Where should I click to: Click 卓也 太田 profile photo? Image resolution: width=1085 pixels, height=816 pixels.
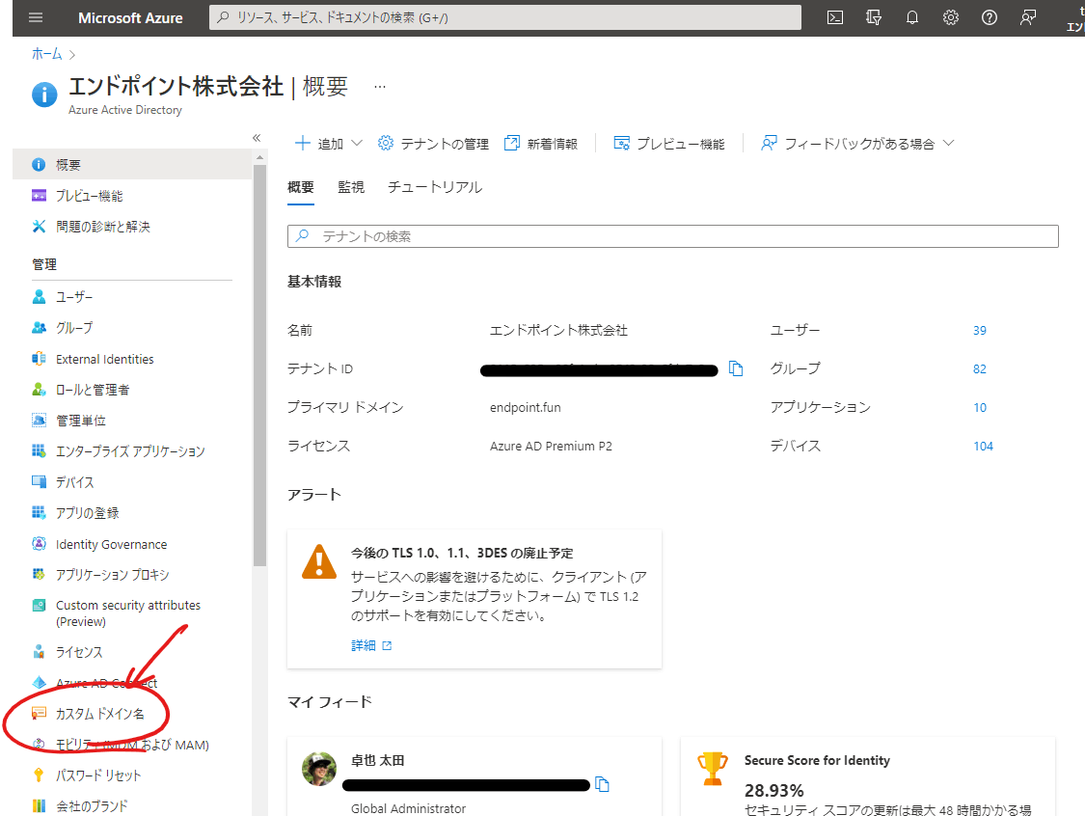(319, 769)
